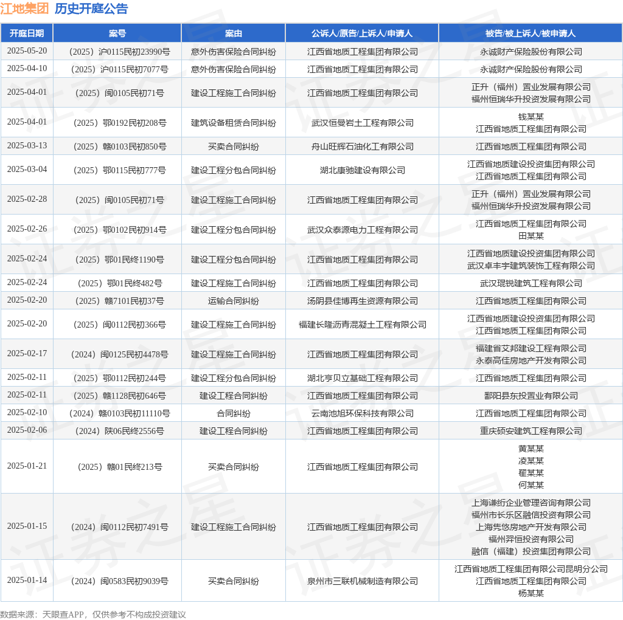Click case number 陕06民终2556号
The height and width of the screenshot is (620, 623).
pos(120,431)
